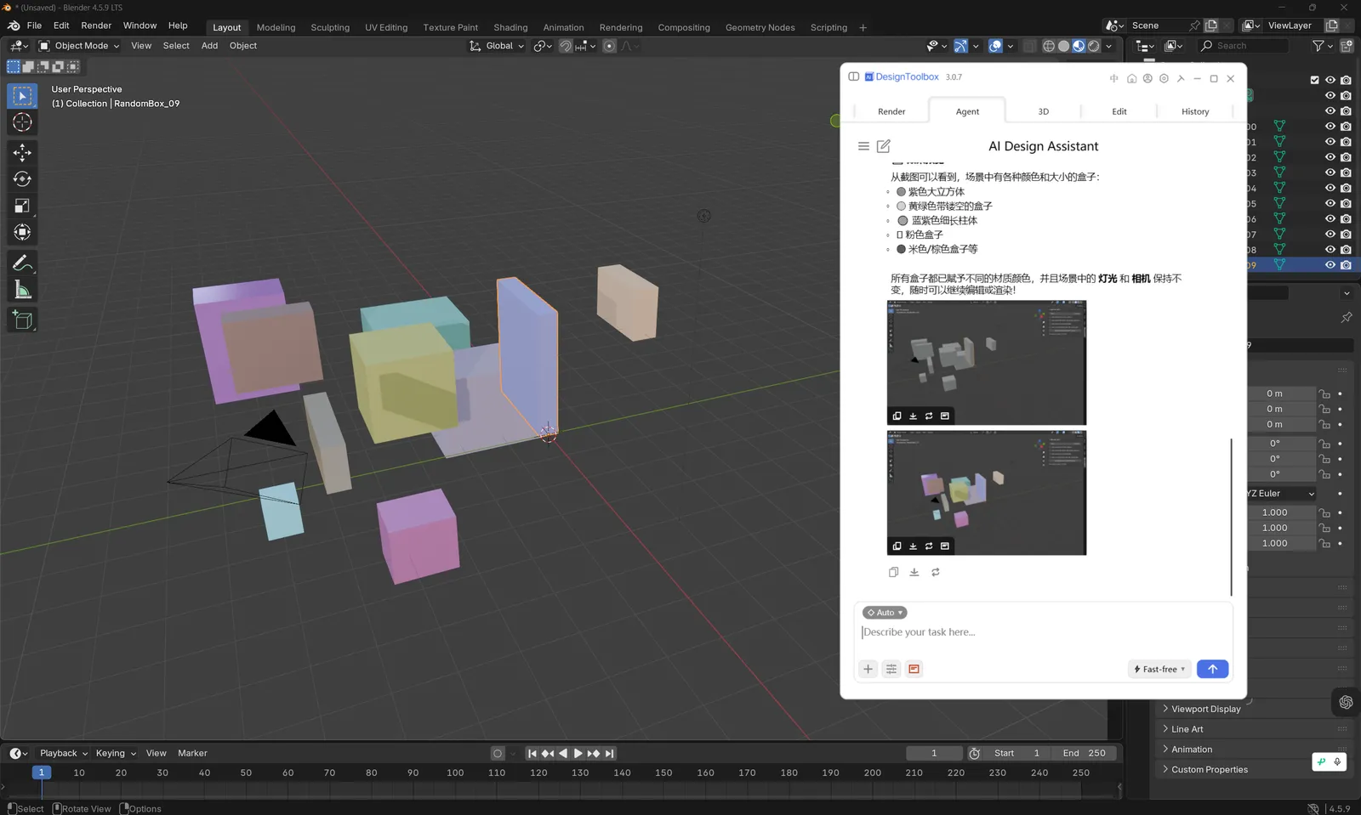1361x815 pixels.
Task: Select the Scale tool
Action: (22, 206)
